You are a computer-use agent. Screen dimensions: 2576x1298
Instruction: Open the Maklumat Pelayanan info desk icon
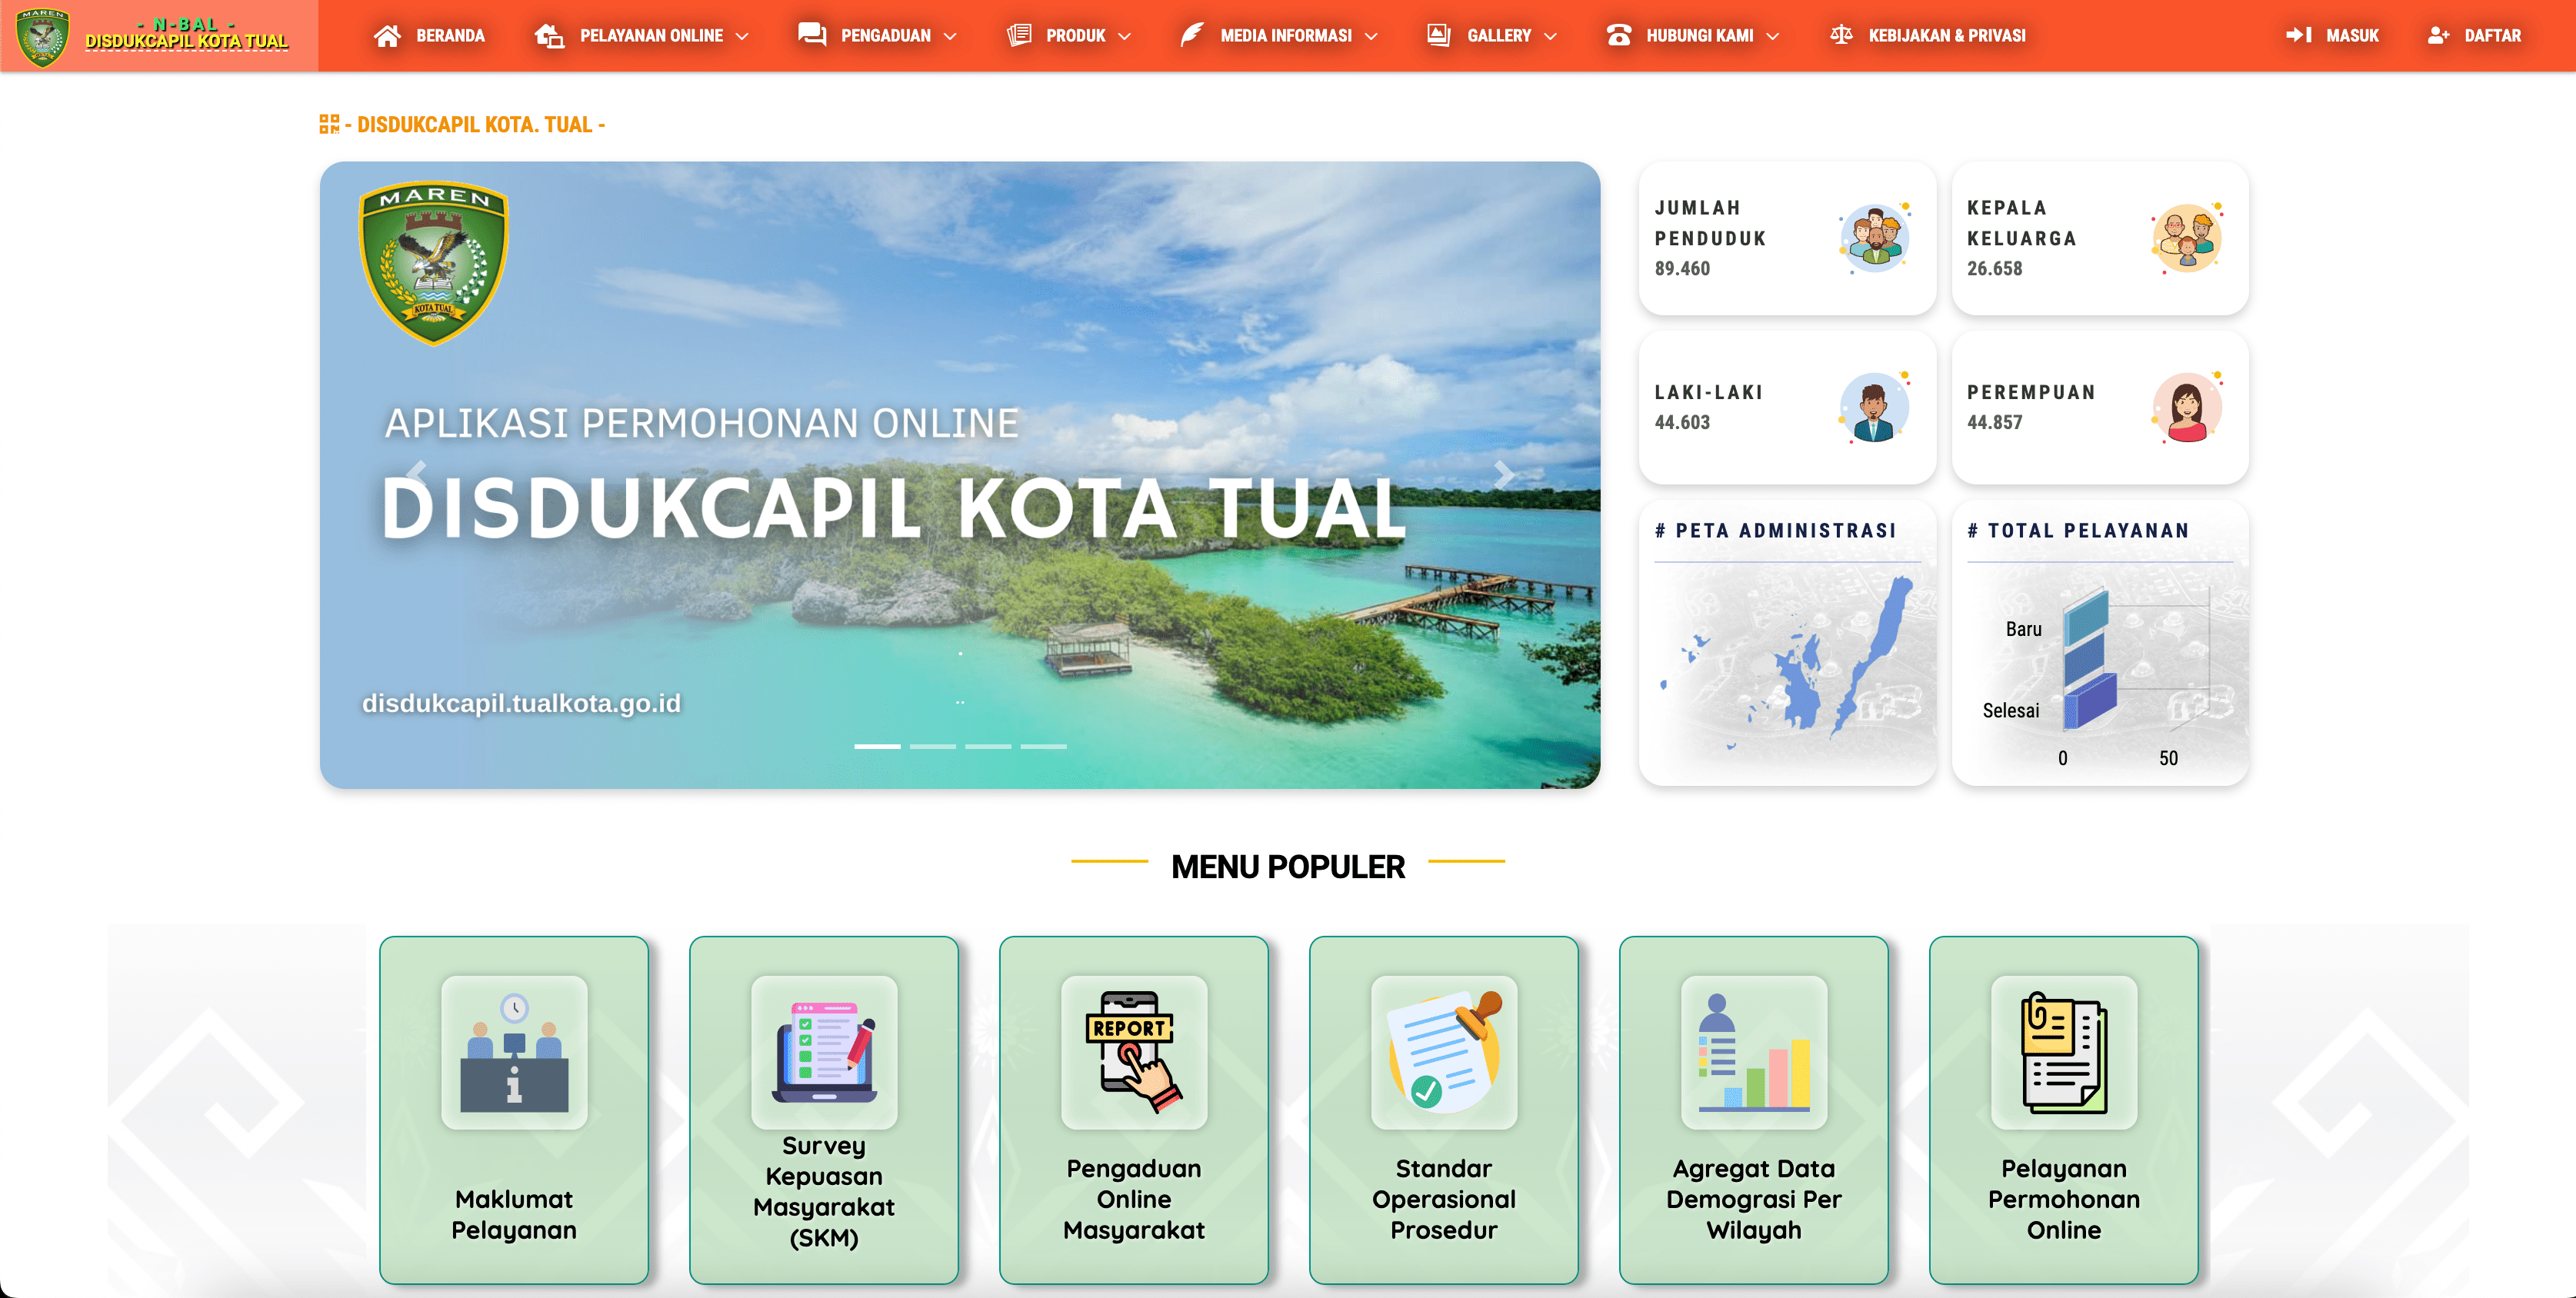[514, 1052]
